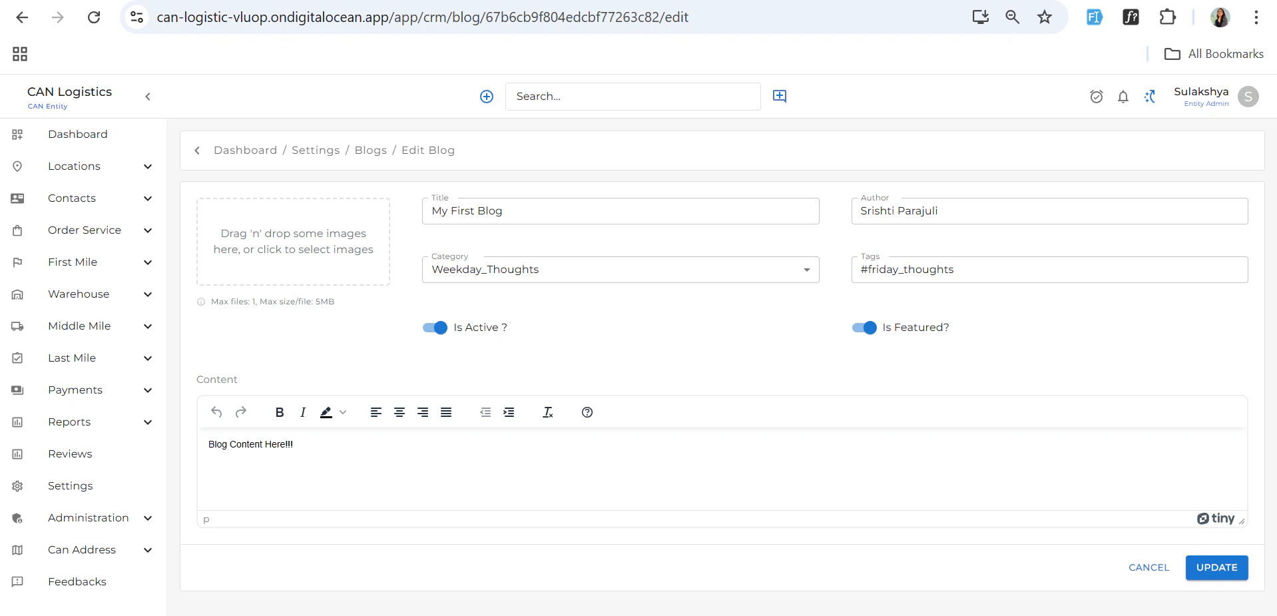The width and height of the screenshot is (1277, 616).
Task: Undo last edit in content editor
Action: coord(216,412)
